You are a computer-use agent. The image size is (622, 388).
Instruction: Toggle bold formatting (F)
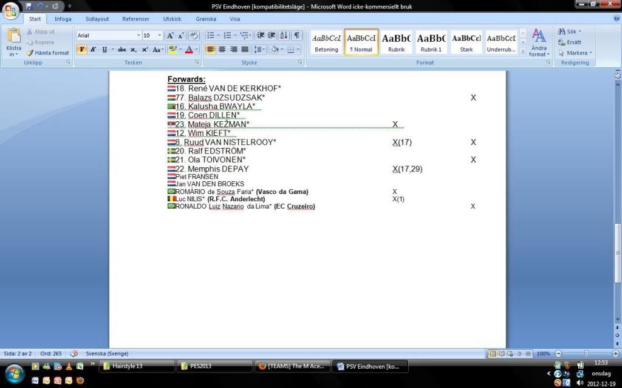coord(82,50)
